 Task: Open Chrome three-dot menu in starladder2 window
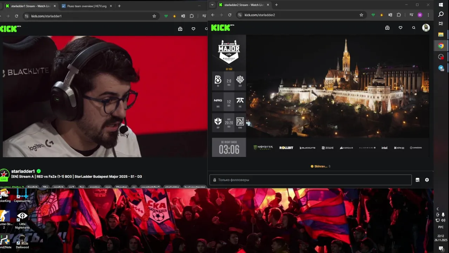[429, 15]
